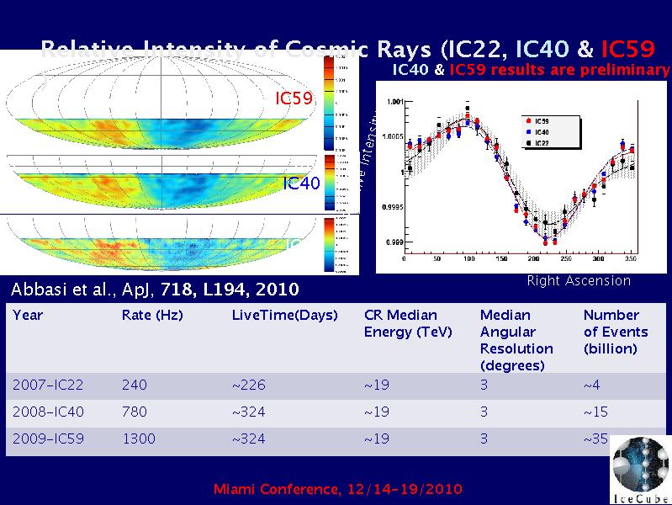Image resolution: width=672 pixels, height=505 pixels.
Task: Click the 1300 rate value cell
Action: [139, 439]
